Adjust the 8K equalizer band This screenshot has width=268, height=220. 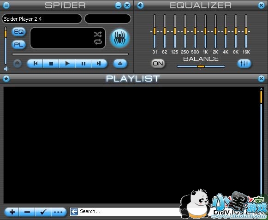coord(236,31)
